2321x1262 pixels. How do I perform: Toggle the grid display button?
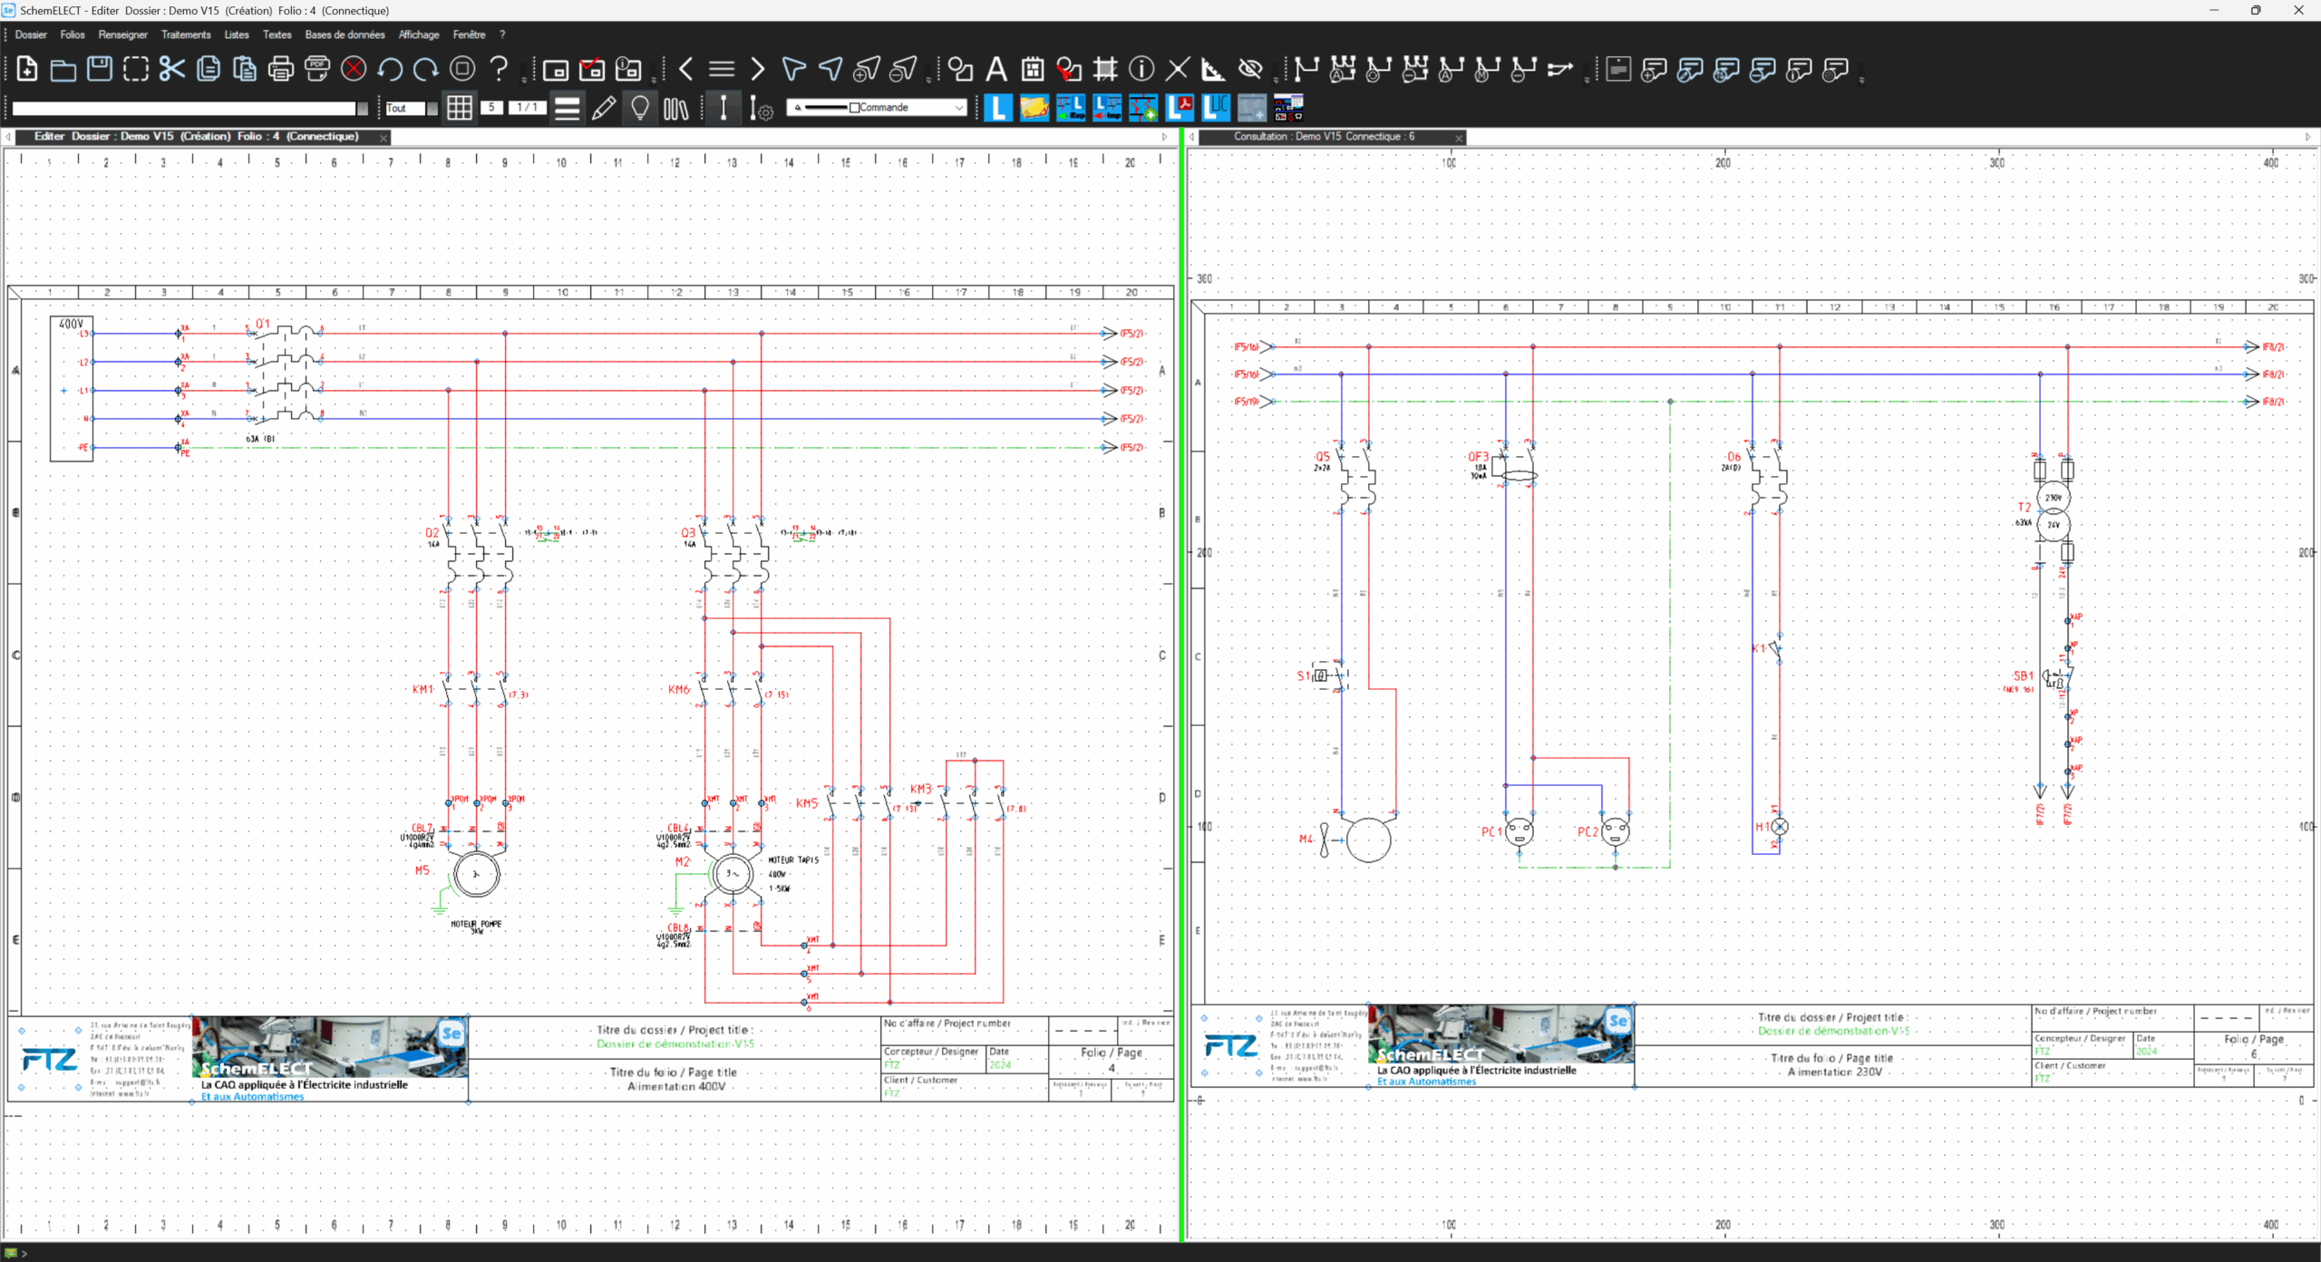[x=460, y=108]
